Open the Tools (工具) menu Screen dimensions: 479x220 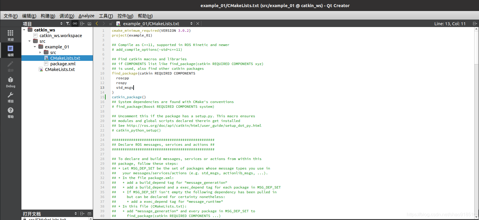[106, 16]
